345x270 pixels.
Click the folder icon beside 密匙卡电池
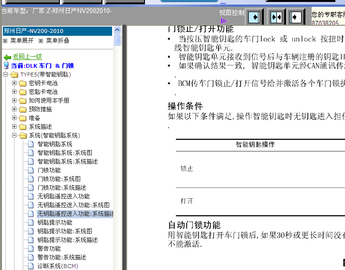tap(23, 92)
